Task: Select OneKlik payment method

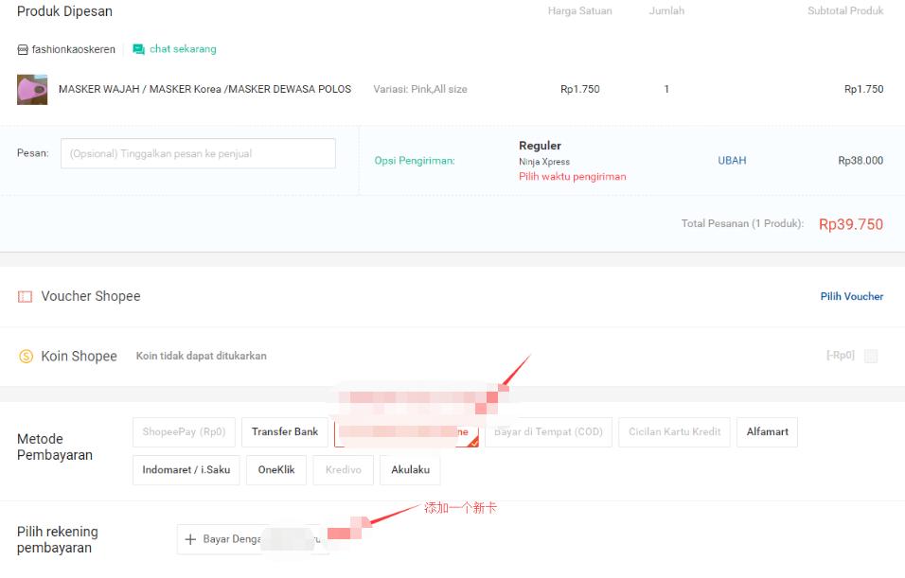Action: [x=275, y=470]
